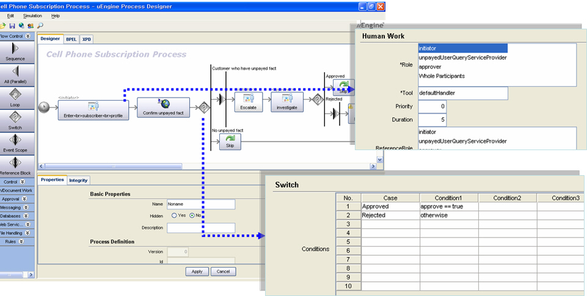Click the Cancel button
Viewport: 587px width, 296px height.
tap(223, 272)
